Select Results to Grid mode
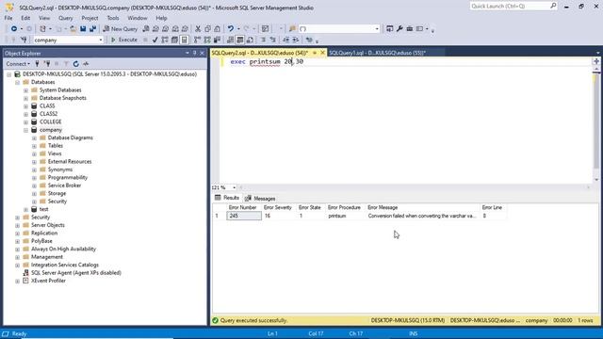Viewport: 603px width, 339px height. [240, 40]
